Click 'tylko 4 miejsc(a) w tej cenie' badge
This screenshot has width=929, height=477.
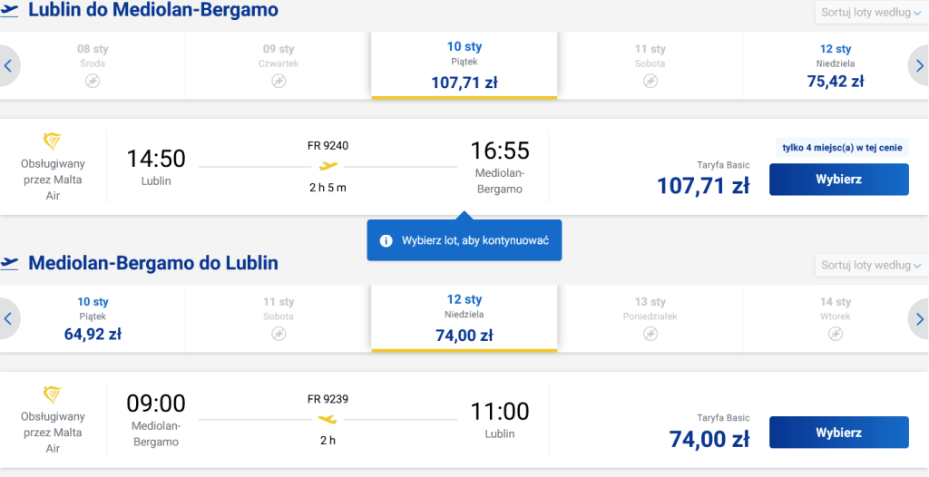[x=843, y=148]
